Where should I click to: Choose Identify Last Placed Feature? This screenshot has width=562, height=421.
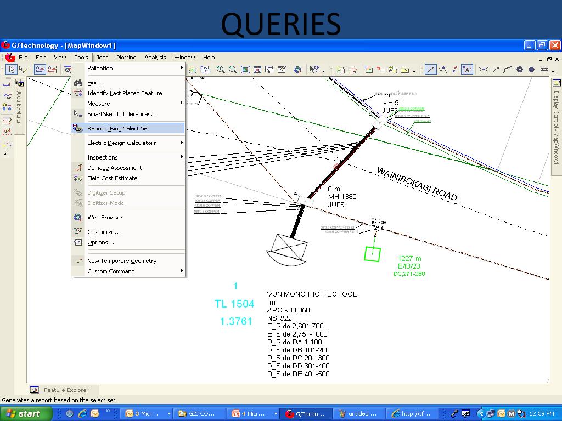click(128, 93)
